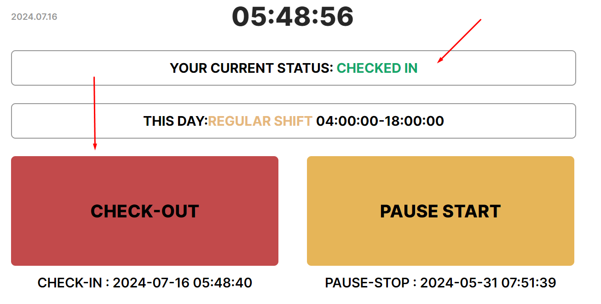Select the check-in timestamp 2024-07-16 05:48:40
Screen dimensions: 601x304
(x=182, y=282)
